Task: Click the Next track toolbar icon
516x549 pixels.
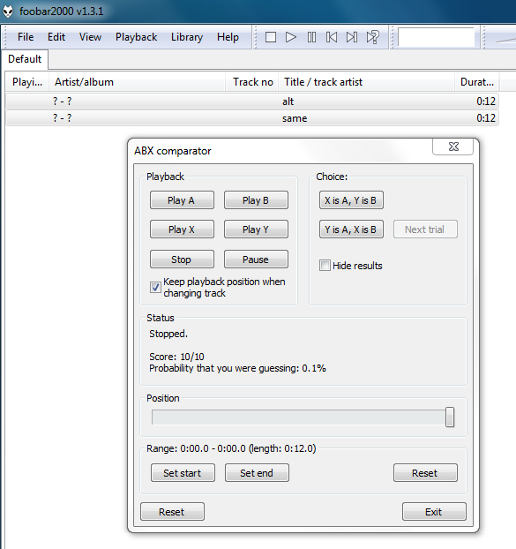Action: [x=352, y=37]
